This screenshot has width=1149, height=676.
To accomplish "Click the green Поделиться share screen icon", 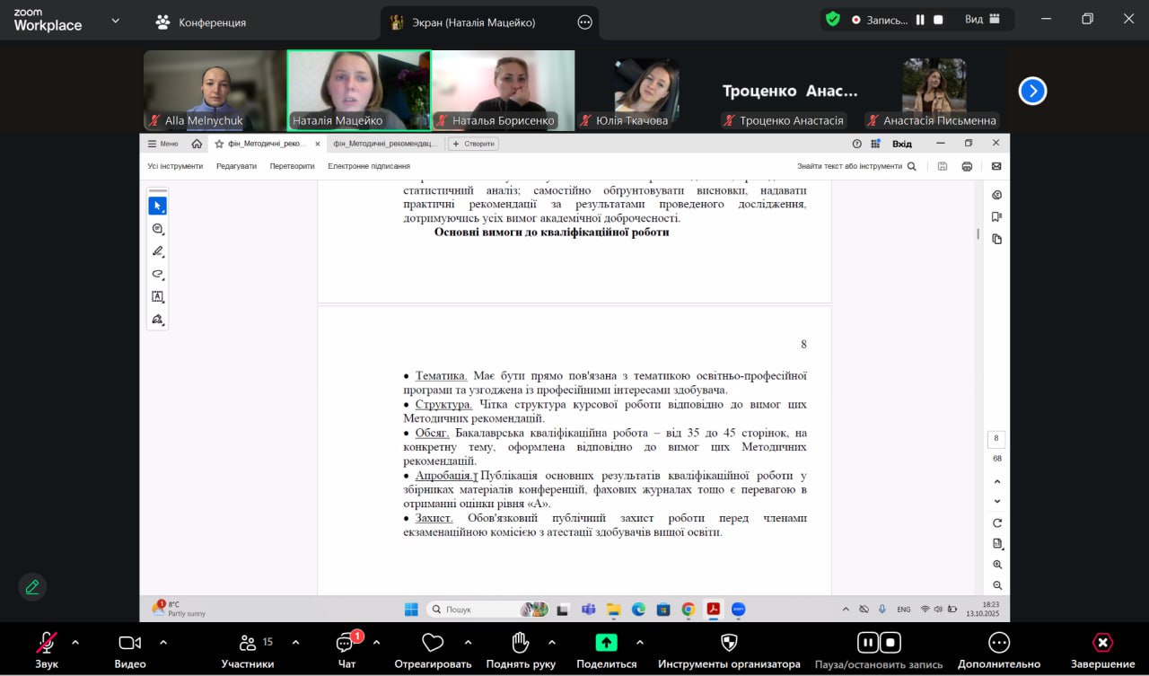I will 607,643.
